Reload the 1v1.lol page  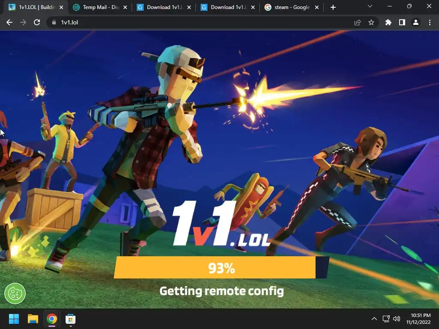click(x=37, y=22)
